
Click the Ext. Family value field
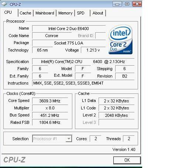coord(40,76)
